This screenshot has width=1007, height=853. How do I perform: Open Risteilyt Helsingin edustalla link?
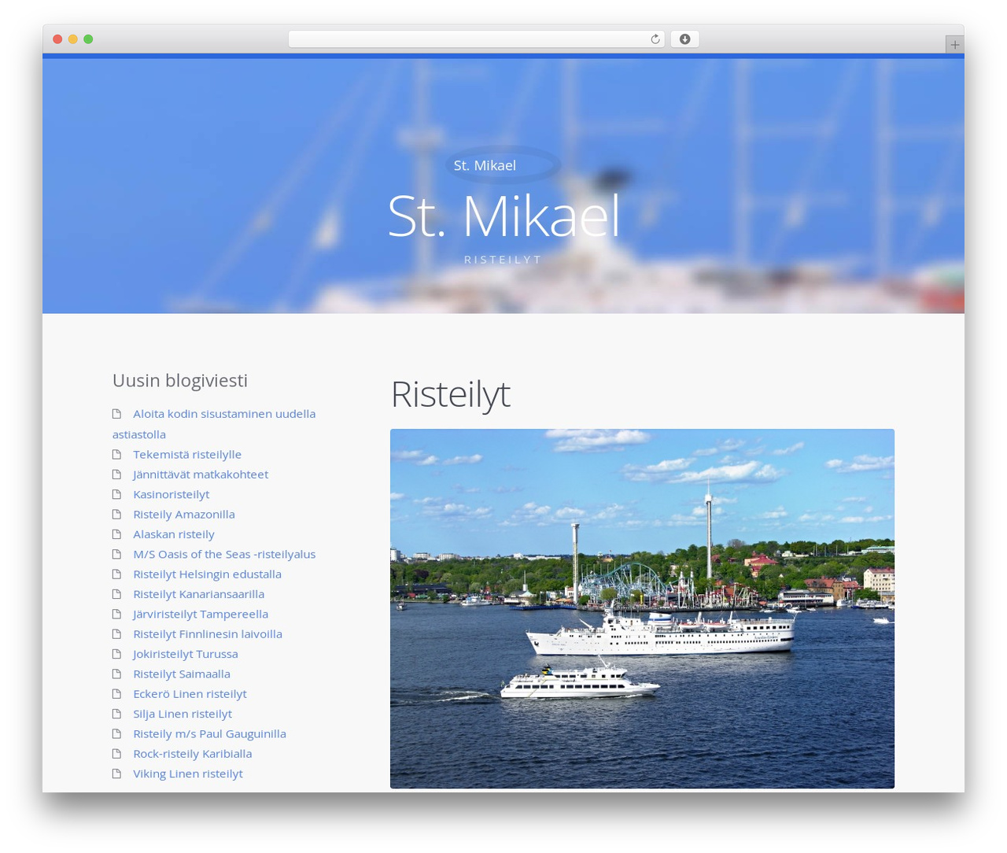(207, 574)
